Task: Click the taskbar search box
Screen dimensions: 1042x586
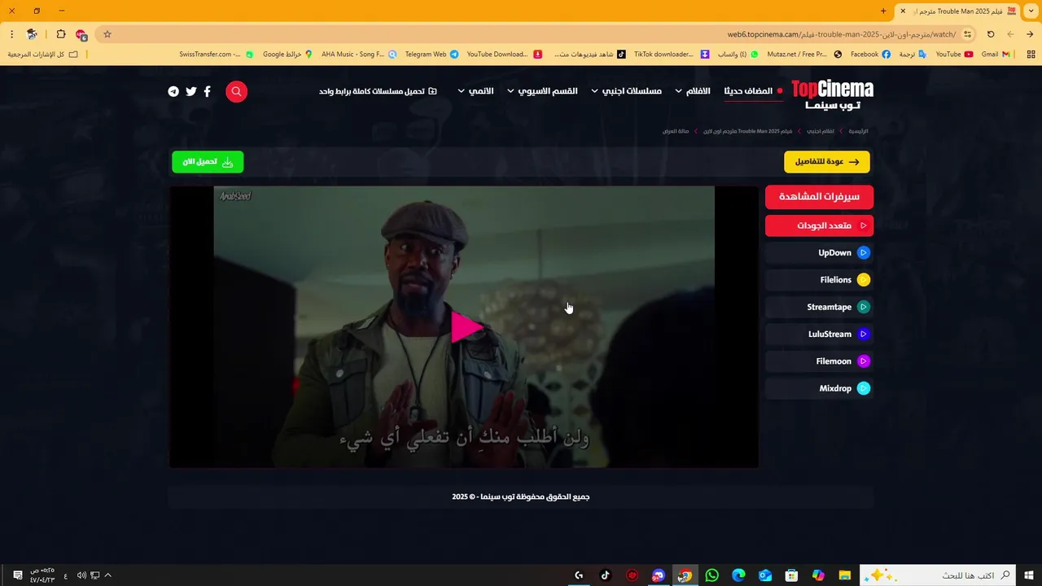Action: coord(938,575)
